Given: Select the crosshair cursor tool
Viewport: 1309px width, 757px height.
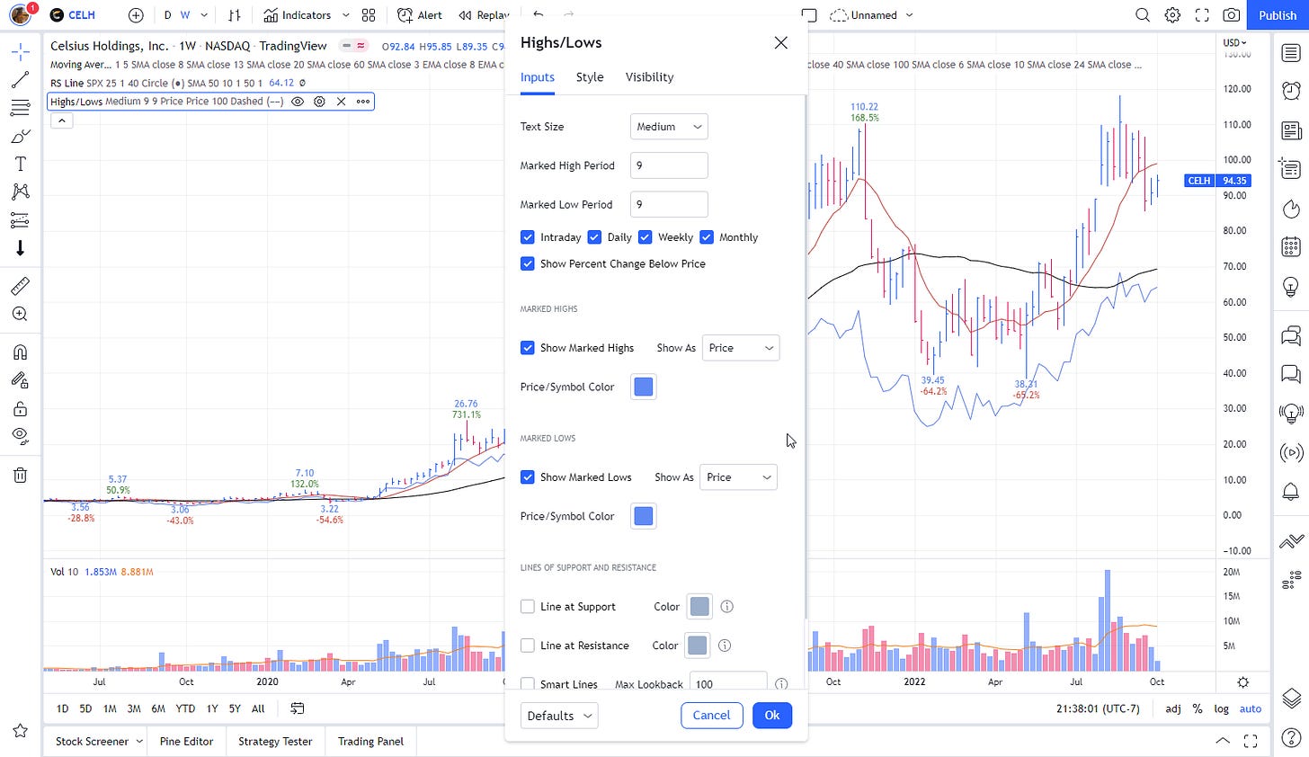Looking at the screenshot, I should [x=20, y=52].
